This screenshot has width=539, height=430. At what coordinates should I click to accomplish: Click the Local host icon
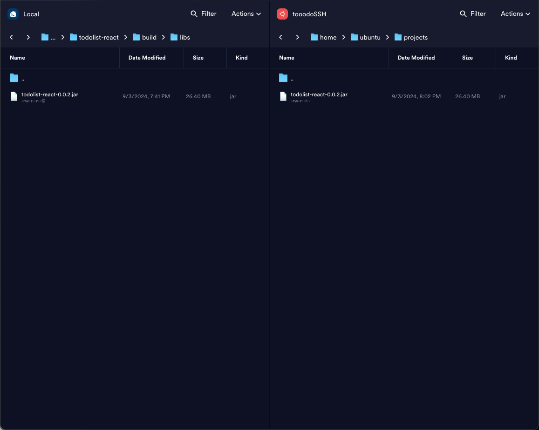(13, 14)
